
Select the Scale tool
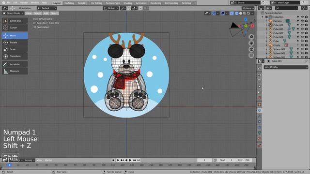(x=15, y=49)
